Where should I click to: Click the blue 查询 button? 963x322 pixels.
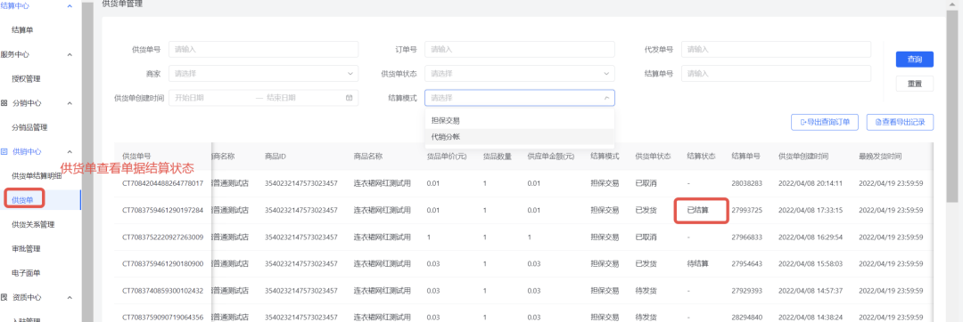[x=915, y=60]
